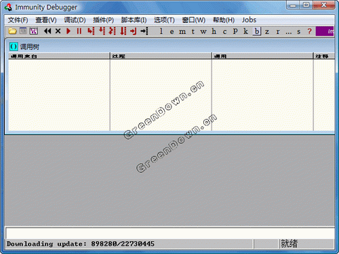Image resolution: width=339 pixels, height=254 pixels.
Task: Click the open file folder icon
Action: (12, 31)
